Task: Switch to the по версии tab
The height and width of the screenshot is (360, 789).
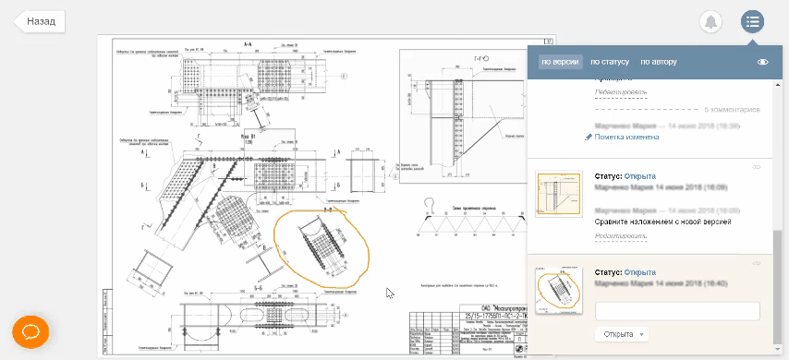Action: 560,62
